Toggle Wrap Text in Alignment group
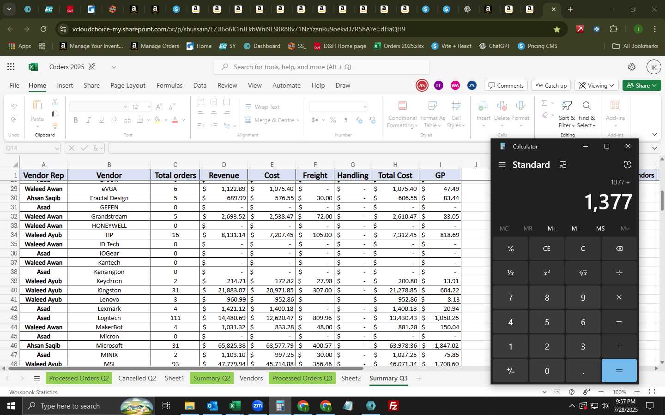665x415 pixels. pyautogui.click(x=262, y=107)
